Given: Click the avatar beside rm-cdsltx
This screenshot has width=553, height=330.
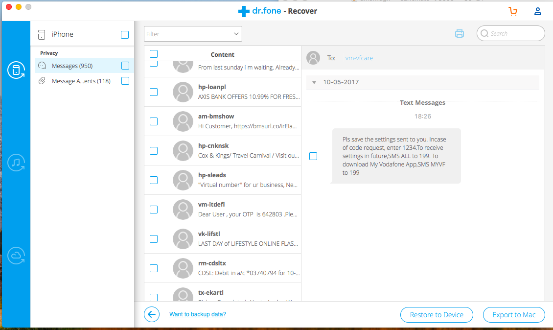Looking at the screenshot, I should coord(183,268).
